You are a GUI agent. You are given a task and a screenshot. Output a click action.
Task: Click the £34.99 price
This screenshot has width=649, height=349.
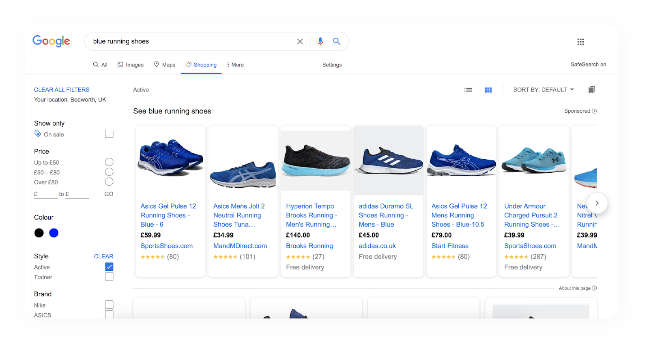click(x=223, y=235)
